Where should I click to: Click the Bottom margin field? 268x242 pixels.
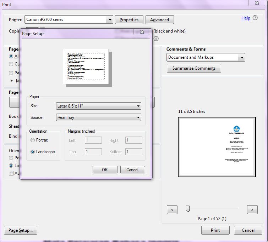click(134, 152)
